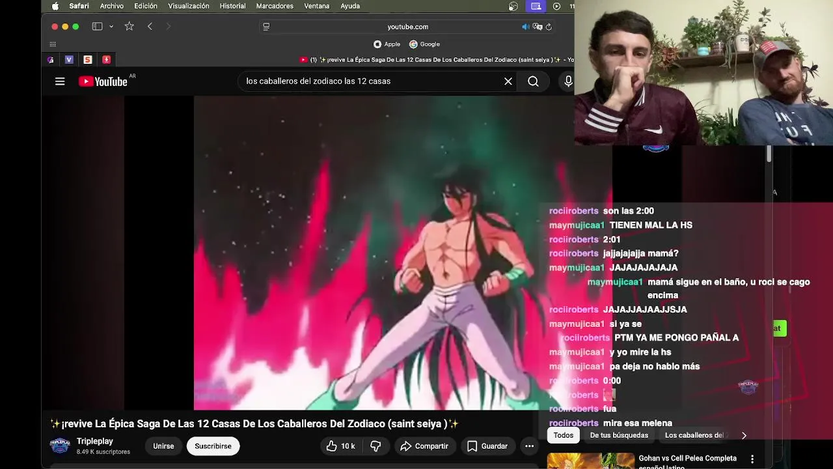Click the reader icon in address bar
The width and height of the screenshot is (833, 469).
coord(266,27)
